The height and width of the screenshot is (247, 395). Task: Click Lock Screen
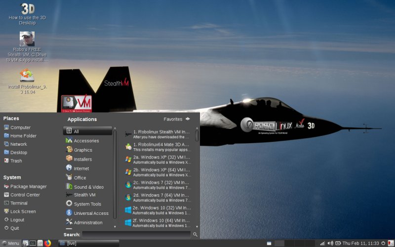tap(20, 211)
